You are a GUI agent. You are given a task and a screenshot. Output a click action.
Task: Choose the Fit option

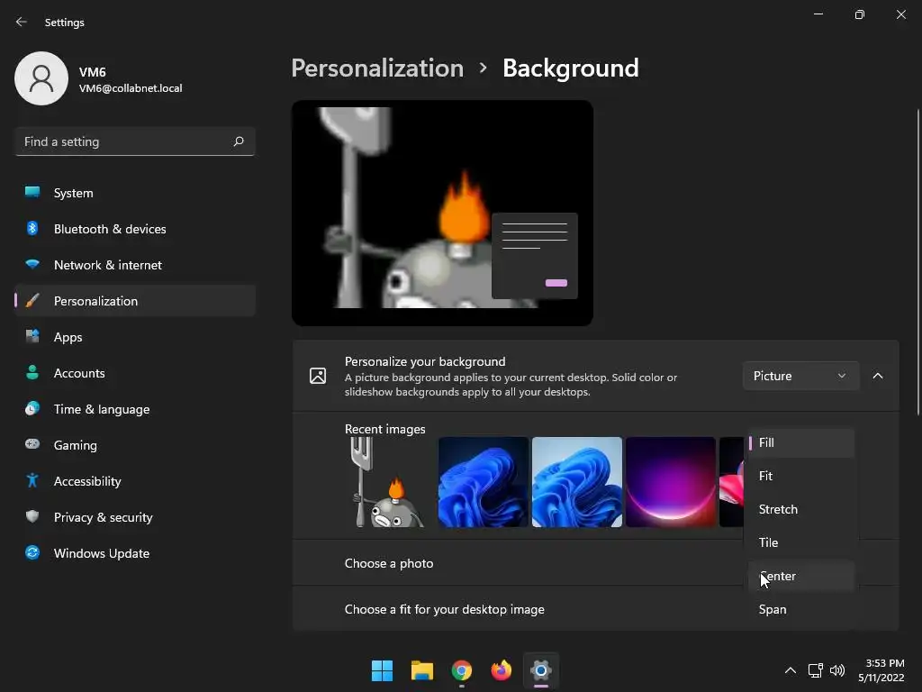[x=800, y=476]
